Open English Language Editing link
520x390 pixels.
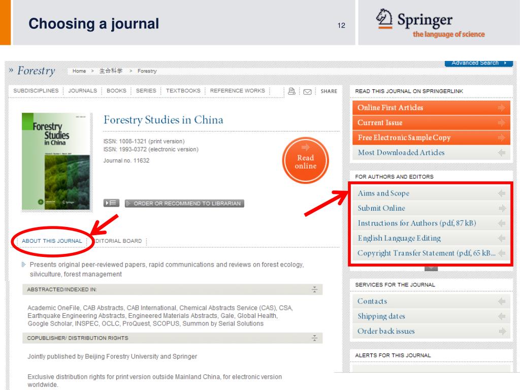point(431,238)
